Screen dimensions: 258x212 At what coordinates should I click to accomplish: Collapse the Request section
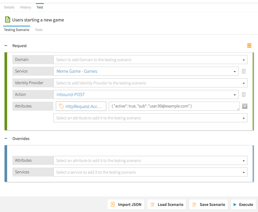coord(6,46)
